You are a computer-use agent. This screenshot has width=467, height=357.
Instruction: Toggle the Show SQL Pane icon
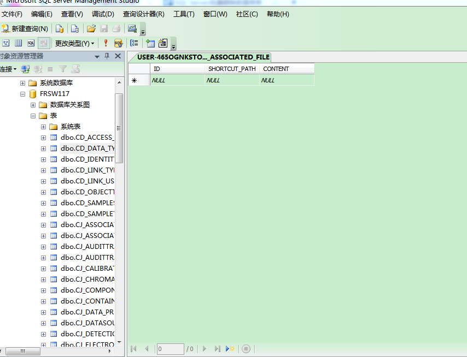pos(31,43)
